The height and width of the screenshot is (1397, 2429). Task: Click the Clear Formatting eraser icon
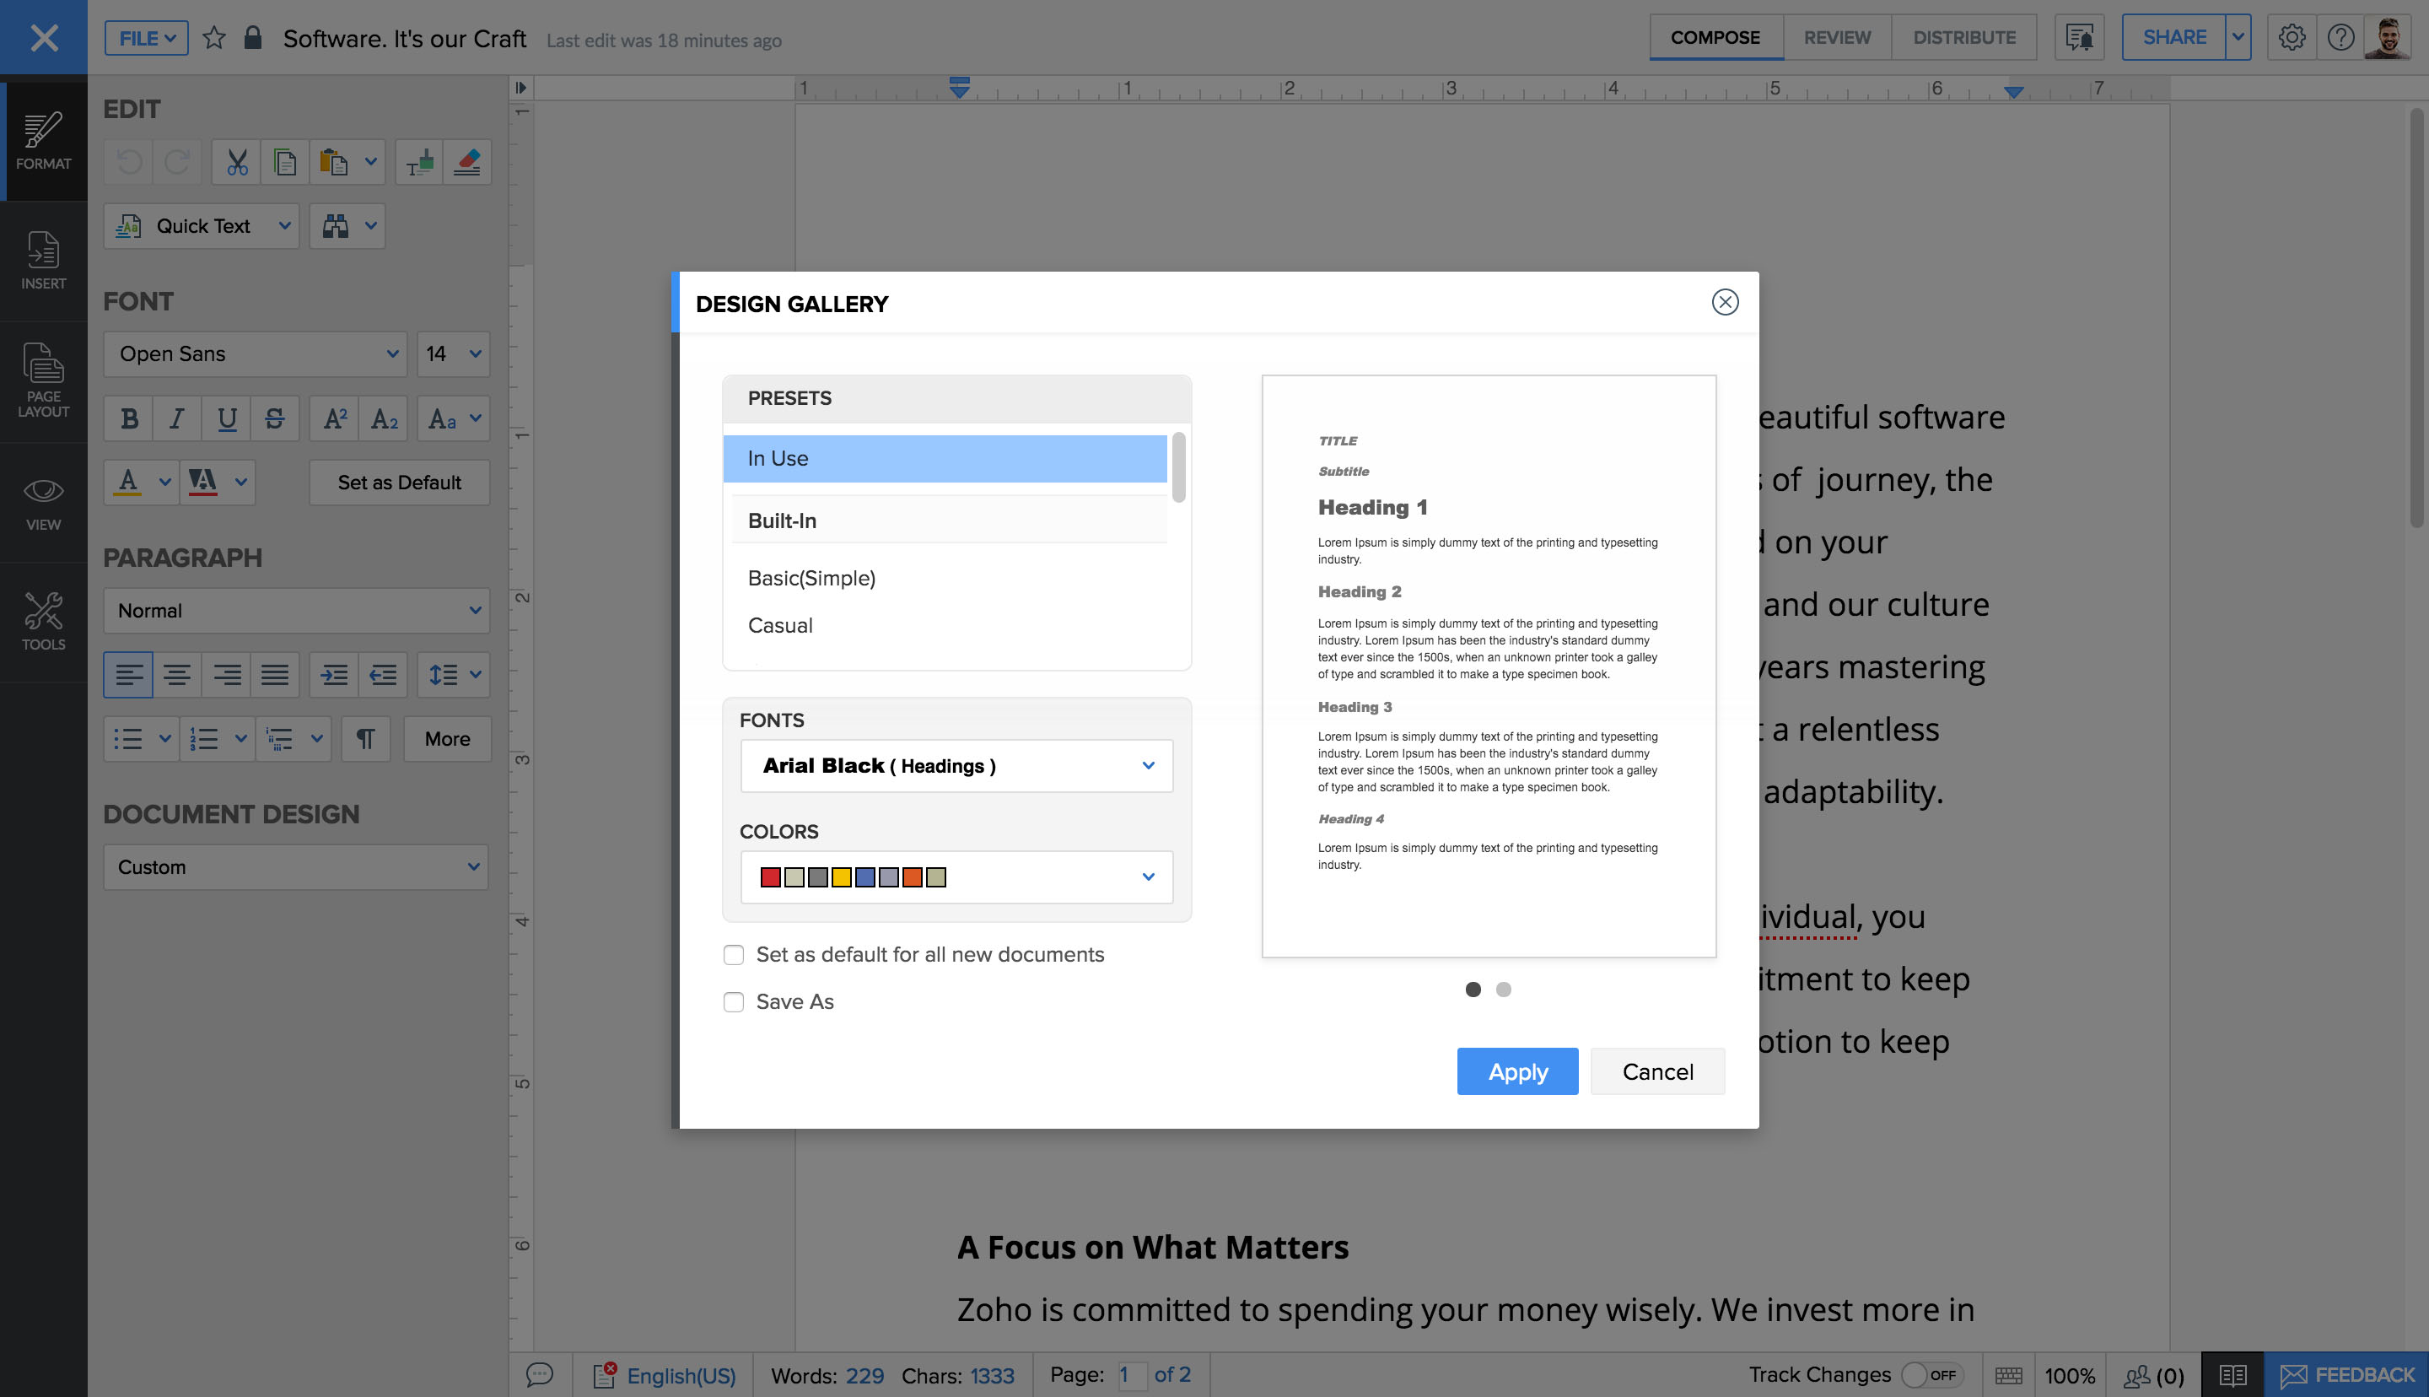467,162
